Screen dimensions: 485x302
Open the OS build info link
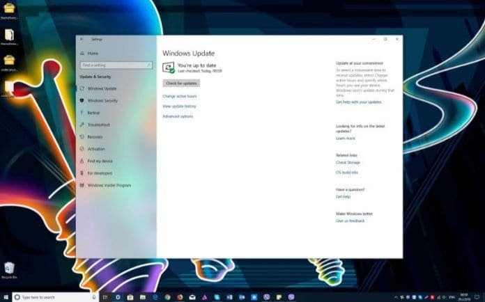[x=346, y=173]
